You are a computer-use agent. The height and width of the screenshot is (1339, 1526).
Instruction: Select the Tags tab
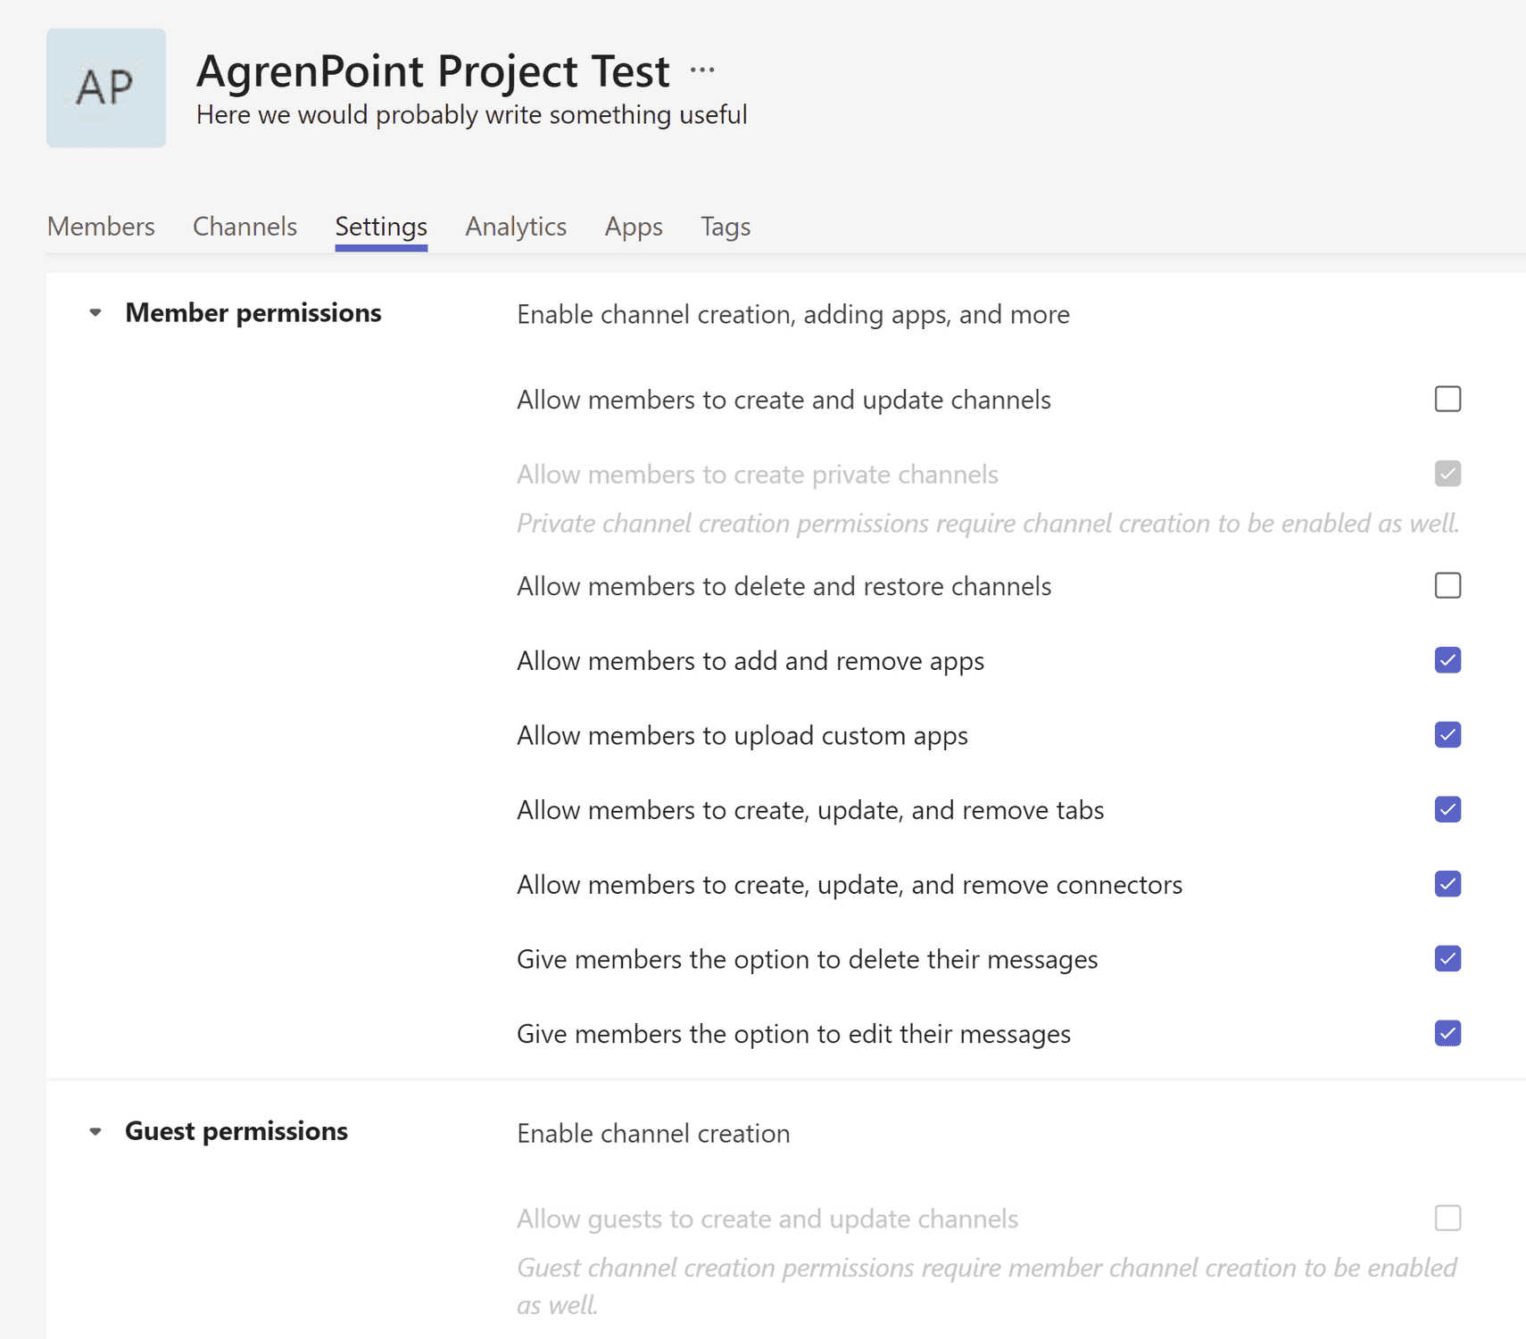pyautogui.click(x=725, y=227)
